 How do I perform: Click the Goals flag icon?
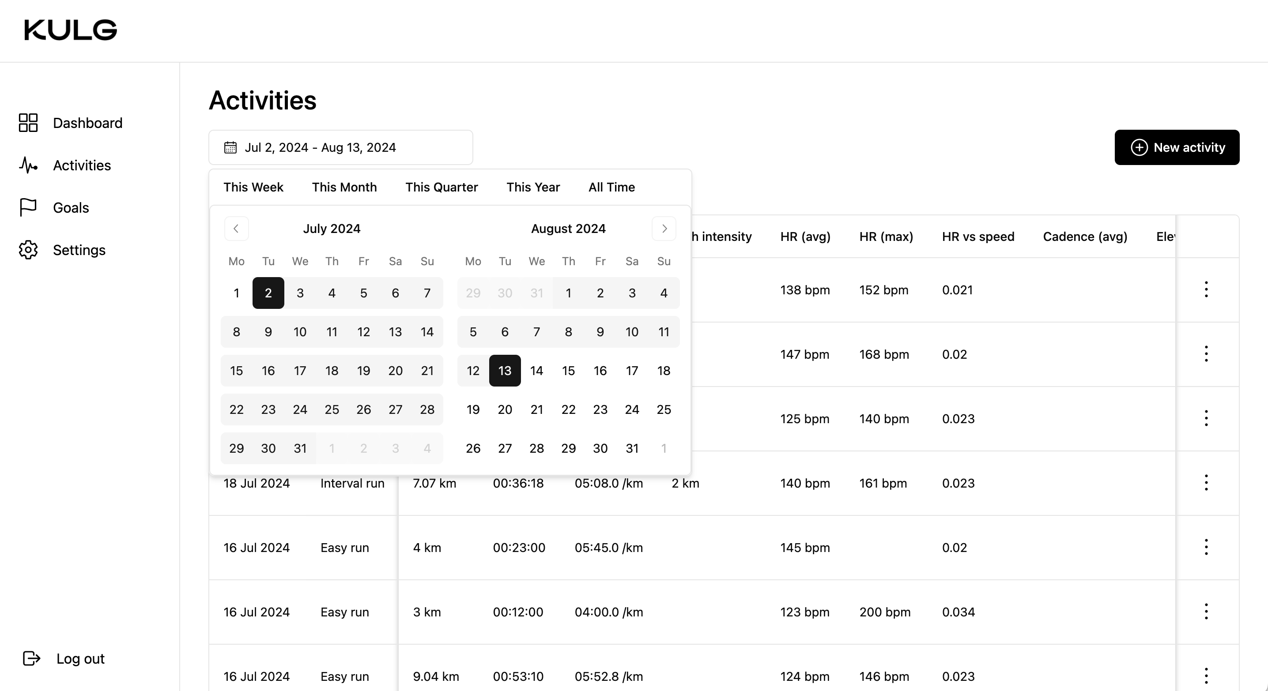point(28,207)
